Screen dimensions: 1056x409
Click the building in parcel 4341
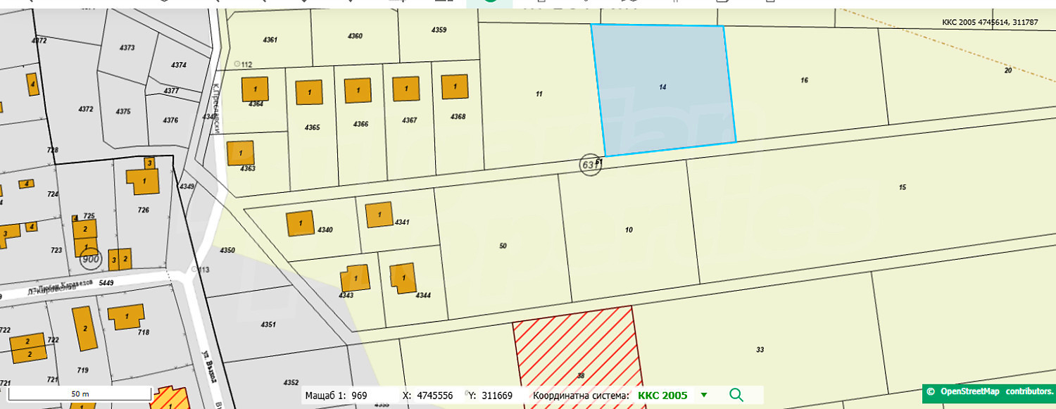point(379,215)
